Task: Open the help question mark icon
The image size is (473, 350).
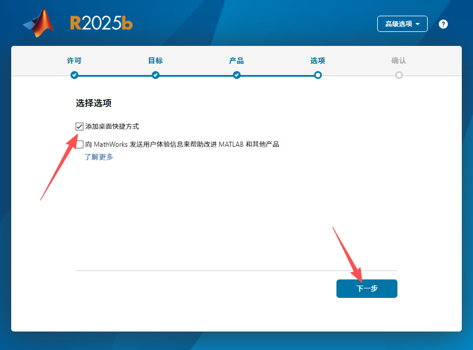Action: click(443, 24)
